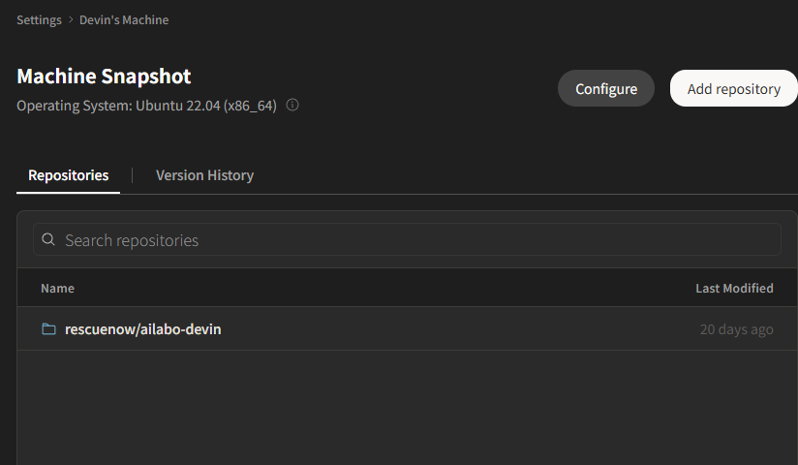Open the rescuenow/ailabo-devin repository
This screenshot has height=465, width=798.
click(142, 329)
